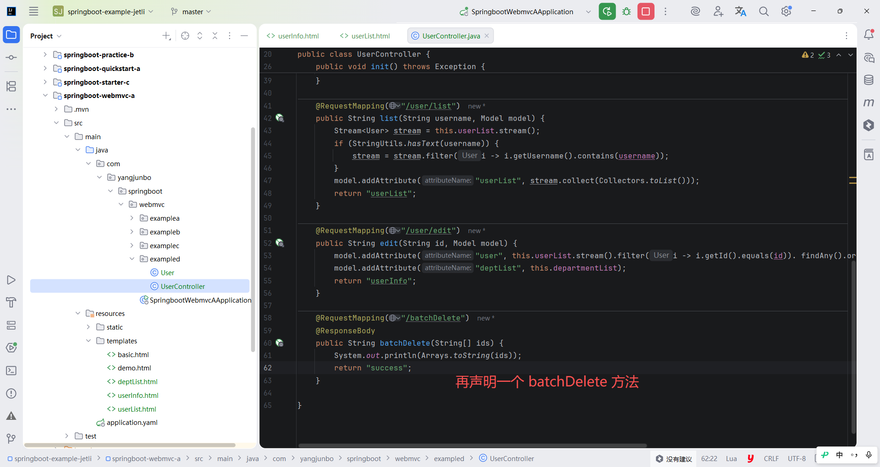This screenshot has height=467, width=880.
Task: Open Search Everywhere magnifier
Action: click(764, 11)
